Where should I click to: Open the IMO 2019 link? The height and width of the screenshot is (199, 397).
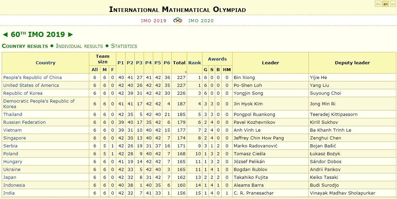[x=154, y=21]
